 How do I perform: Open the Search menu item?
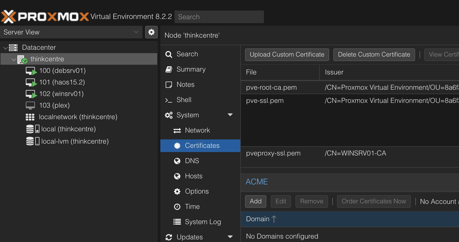click(200, 54)
